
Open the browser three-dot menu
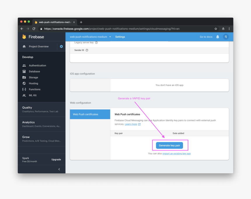click(x=229, y=29)
